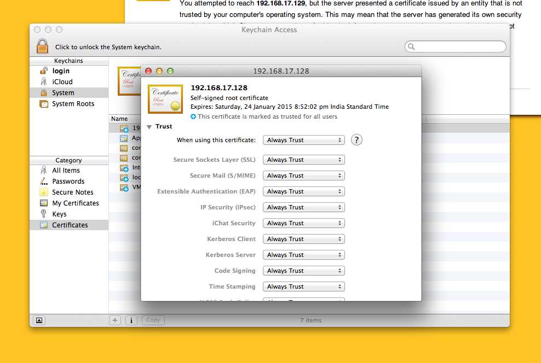
Task: Open the Kerberos Server dropdown
Action: tap(303, 255)
